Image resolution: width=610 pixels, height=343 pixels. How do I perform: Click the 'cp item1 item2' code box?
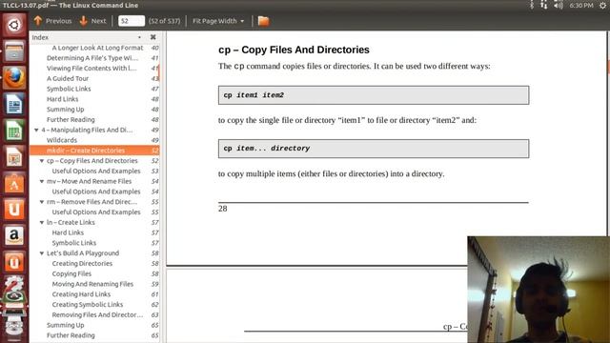(374, 95)
